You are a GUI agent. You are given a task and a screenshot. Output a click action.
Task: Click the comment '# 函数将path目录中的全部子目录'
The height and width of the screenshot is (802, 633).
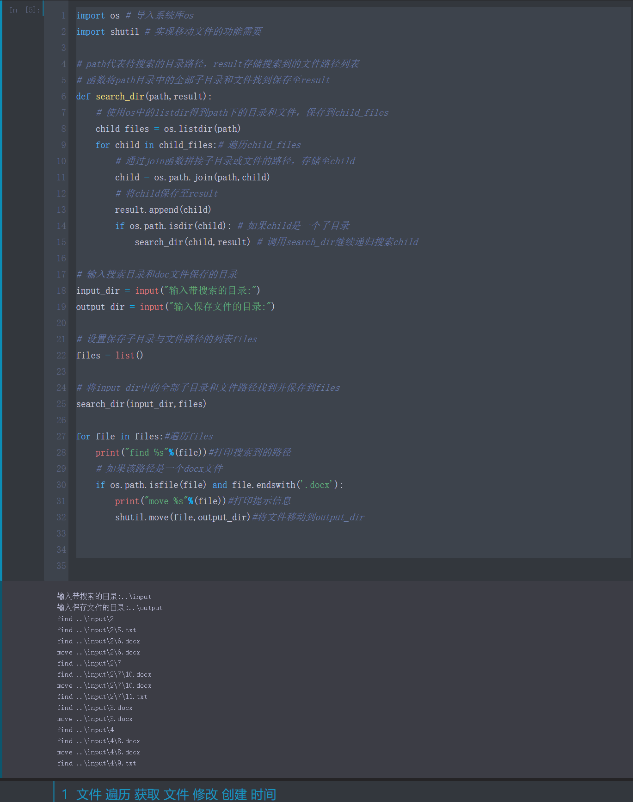pos(203,80)
